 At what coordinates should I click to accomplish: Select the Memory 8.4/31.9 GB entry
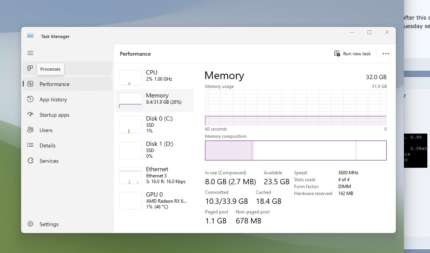[154, 100]
